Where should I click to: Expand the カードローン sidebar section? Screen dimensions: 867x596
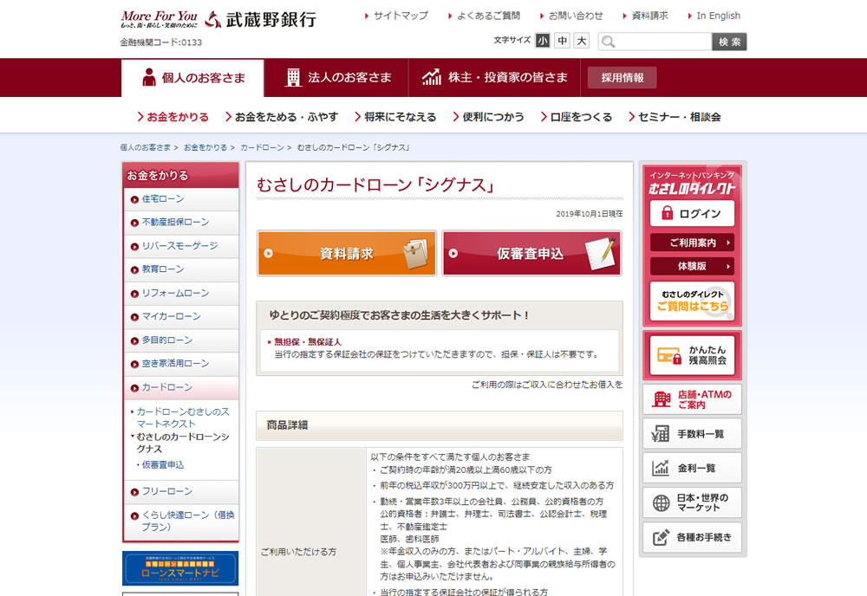tap(181, 388)
